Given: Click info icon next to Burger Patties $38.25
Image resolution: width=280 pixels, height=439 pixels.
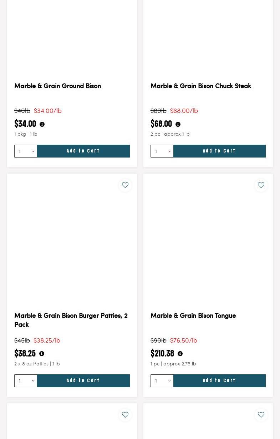Looking at the screenshot, I should (42, 354).
